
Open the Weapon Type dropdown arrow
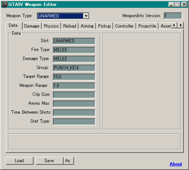click(x=86, y=16)
